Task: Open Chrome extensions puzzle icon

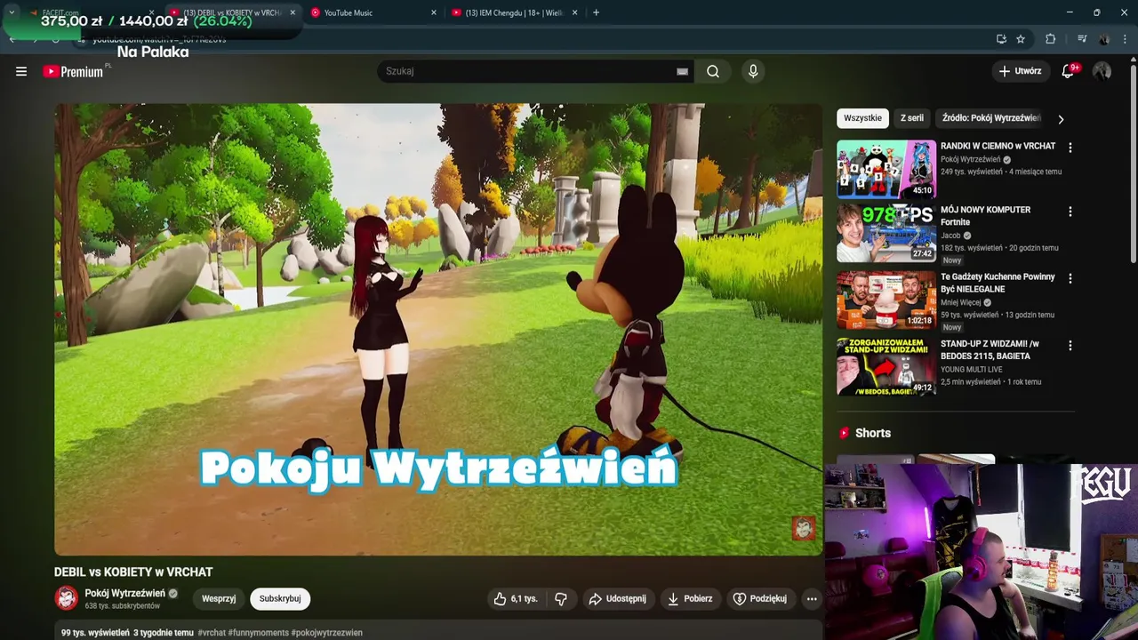Action: [x=1050, y=39]
